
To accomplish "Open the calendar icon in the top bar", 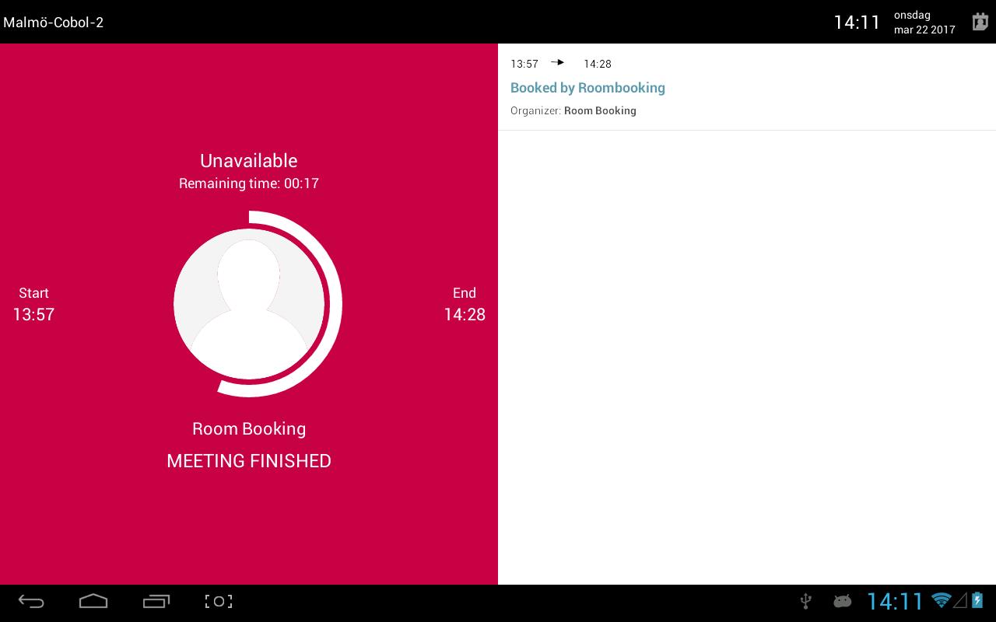I will tap(980, 22).
